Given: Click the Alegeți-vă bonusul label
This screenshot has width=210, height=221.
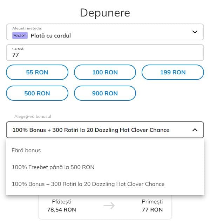Looking at the screenshot, I should pos(33,116).
